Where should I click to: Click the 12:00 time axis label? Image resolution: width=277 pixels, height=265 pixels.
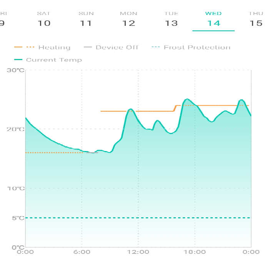[x=138, y=252]
